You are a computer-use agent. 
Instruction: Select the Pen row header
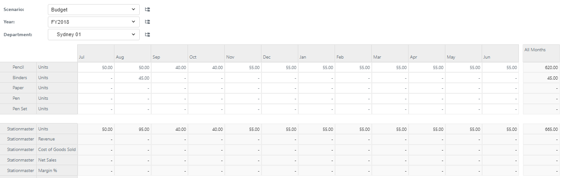pos(18,98)
